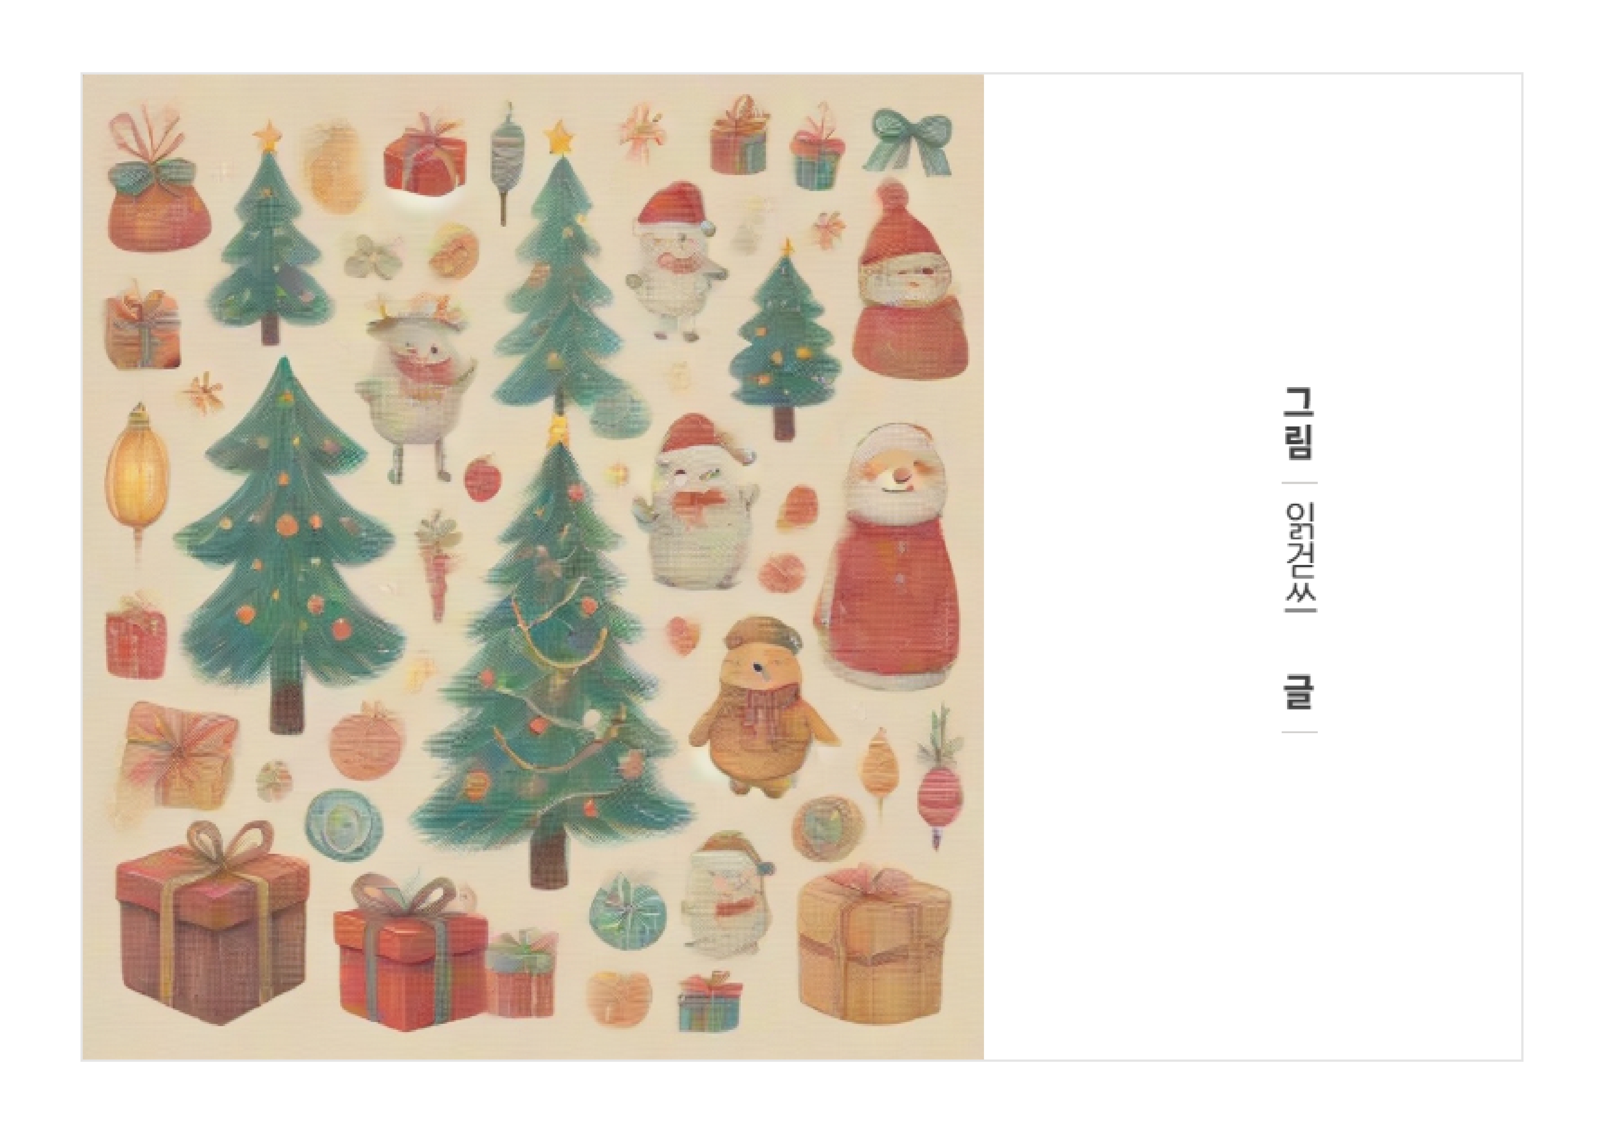
Task: Select the large brown gift box
Action: pyautogui.click(x=212, y=921)
